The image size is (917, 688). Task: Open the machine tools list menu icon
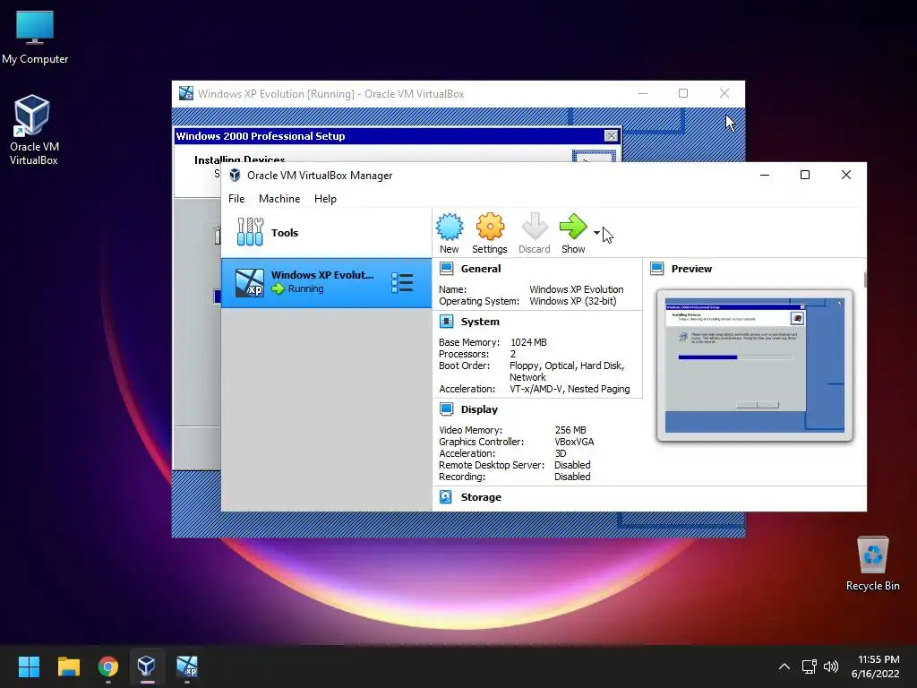tap(402, 282)
